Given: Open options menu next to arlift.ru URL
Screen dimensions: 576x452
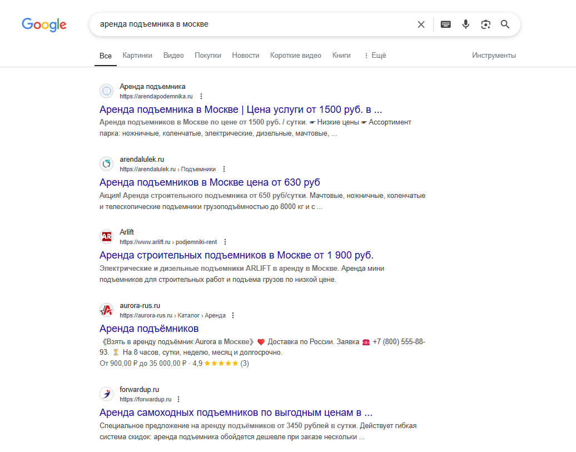Looking at the screenshot, I should [x=225, y=242].
